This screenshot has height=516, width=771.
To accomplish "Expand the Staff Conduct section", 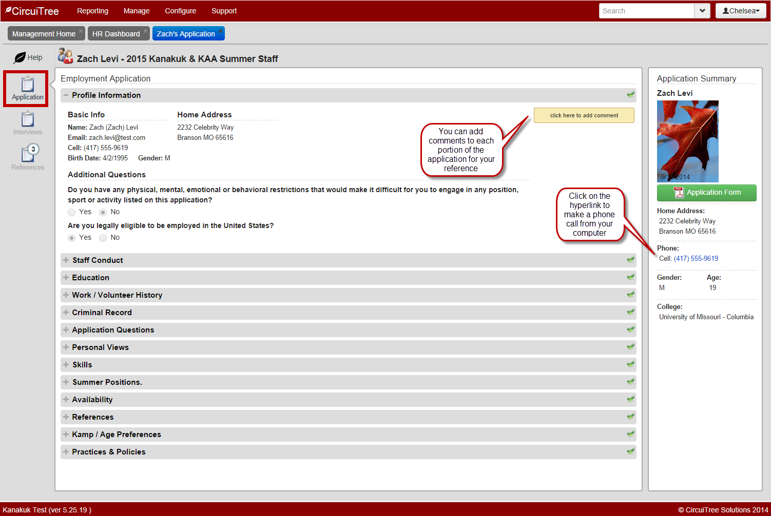I will (x=66, y=260).
